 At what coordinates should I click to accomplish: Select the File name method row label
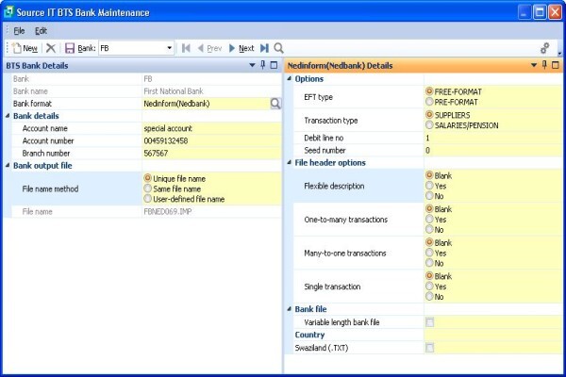[x=50, y=188]
